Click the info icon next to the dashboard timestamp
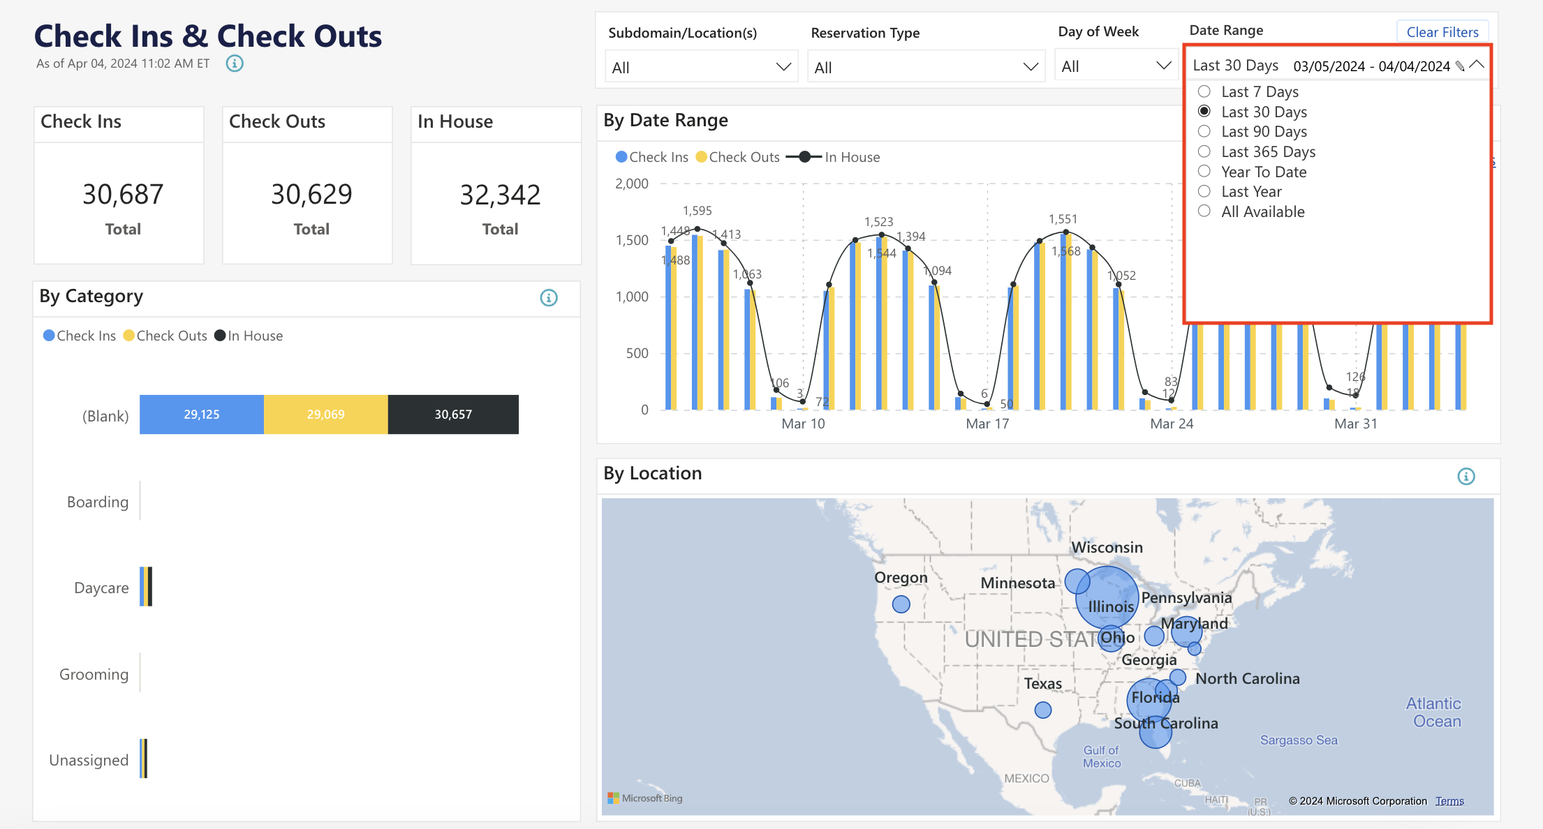 tap(235, 64)
